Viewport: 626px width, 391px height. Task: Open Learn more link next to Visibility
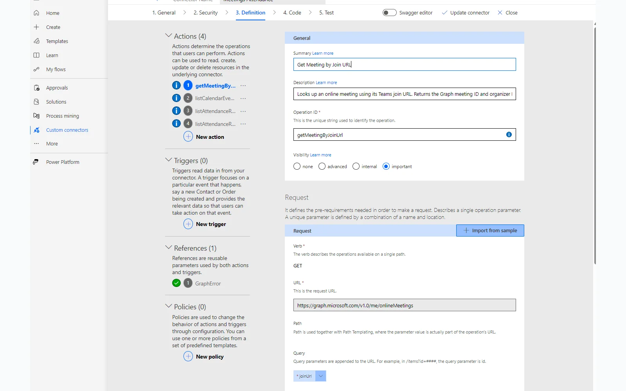[x=320, y=155]
